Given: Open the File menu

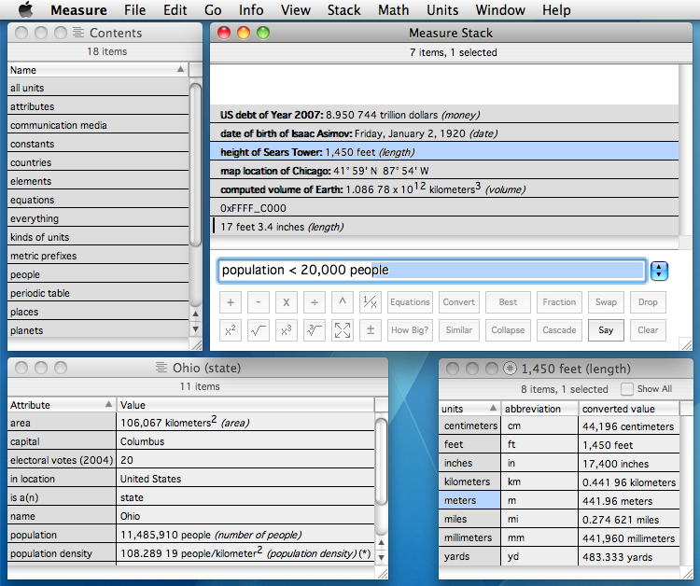Looking at the screenshot, I should coord(134,10).
